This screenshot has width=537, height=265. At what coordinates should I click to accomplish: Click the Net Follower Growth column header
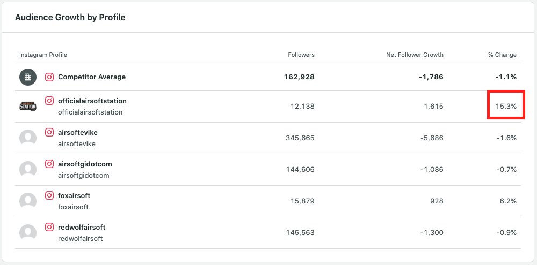coord(415,55)
